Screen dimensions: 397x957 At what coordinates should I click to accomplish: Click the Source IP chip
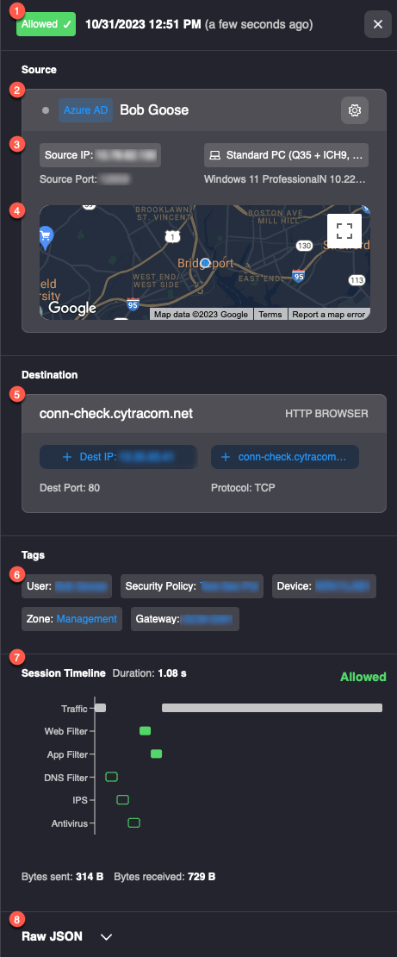pos(100,155)
